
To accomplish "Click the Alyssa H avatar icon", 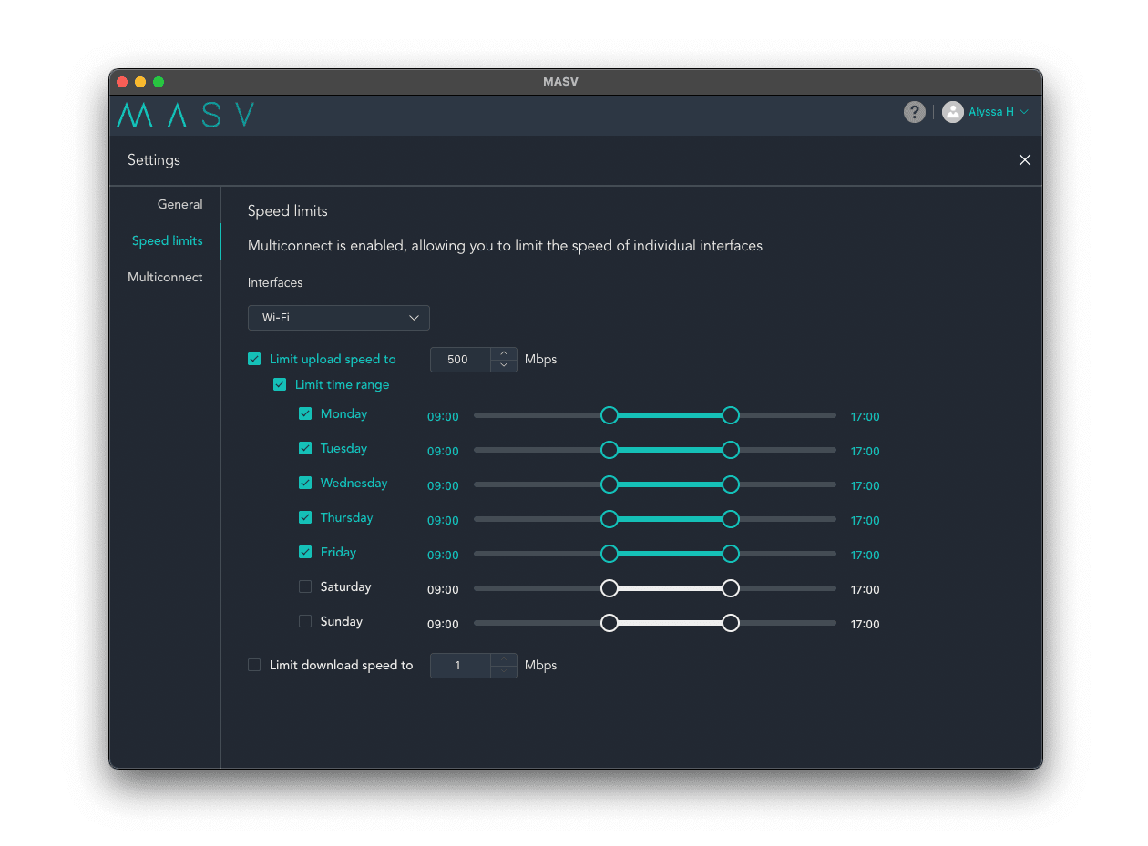I will [953, 111].
